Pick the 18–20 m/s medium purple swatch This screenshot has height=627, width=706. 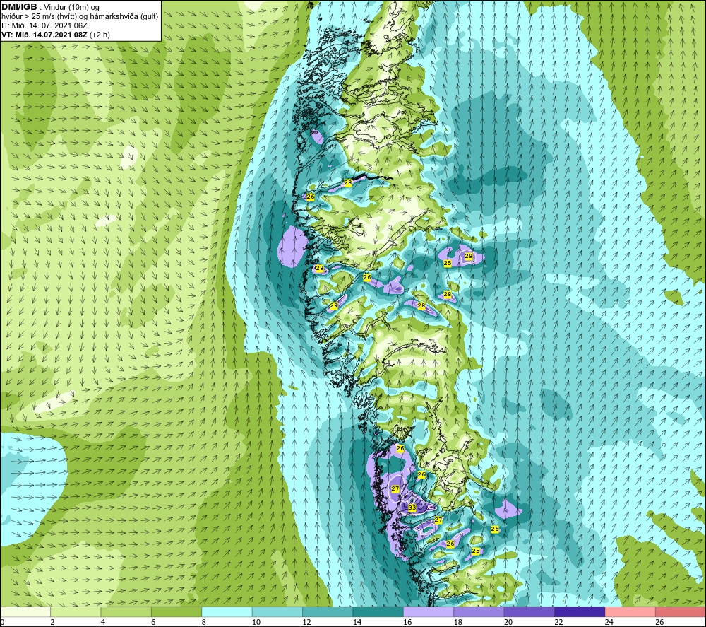(479, 612)
